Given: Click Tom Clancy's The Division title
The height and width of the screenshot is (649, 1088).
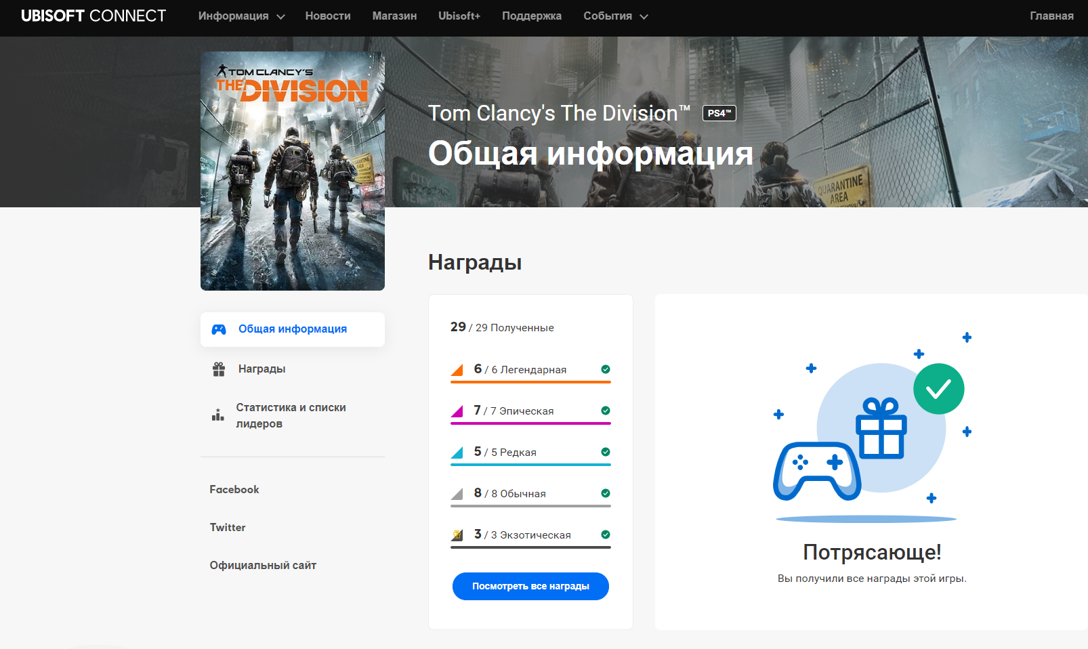Looking at the screenshot, I should coord(559,113).
